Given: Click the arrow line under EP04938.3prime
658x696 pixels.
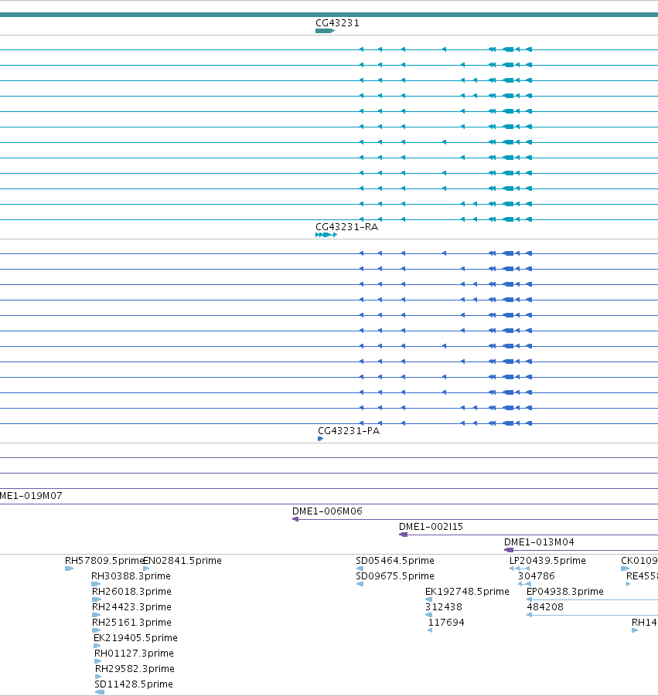Looking at the screenshot, I should 592,599.
